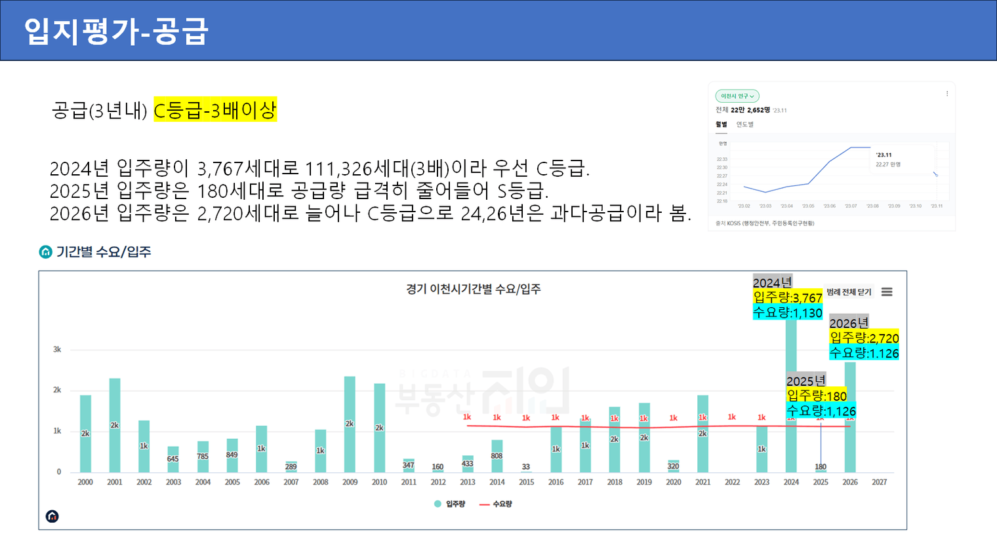Click the 849 value label on 2005 bar
997x560 pixels.
[x=232, y=455]
